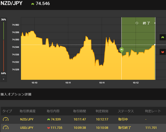Click the current rate 74.546
166x132 pixels.
(x=43, y=3)
